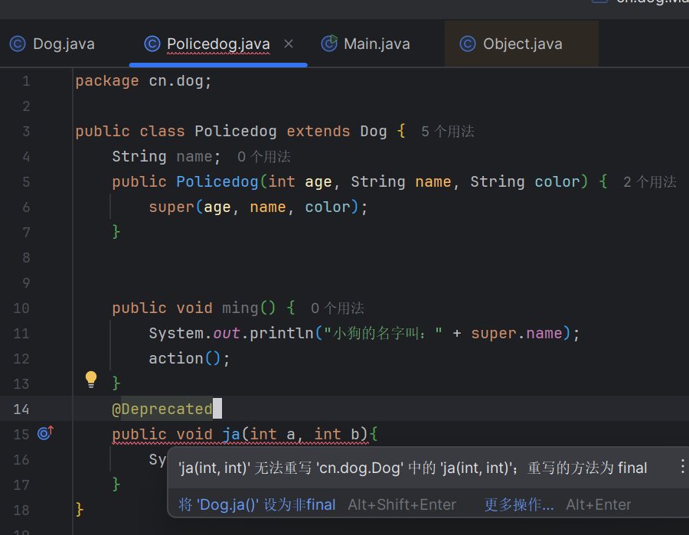This screenshot has height=535, width=689.
Task: Close the Policedog.java tab
Action: 289,44
